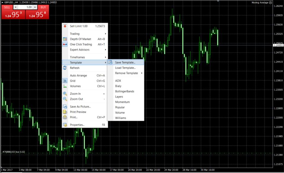
Task: Select the BollingerBands template
Action: point(124,91)
